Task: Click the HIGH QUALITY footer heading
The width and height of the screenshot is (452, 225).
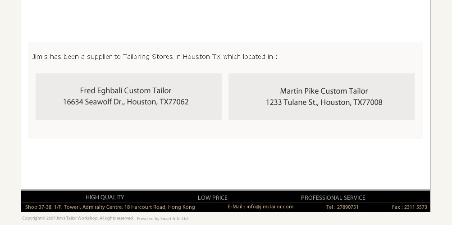Action: [105, 198]
